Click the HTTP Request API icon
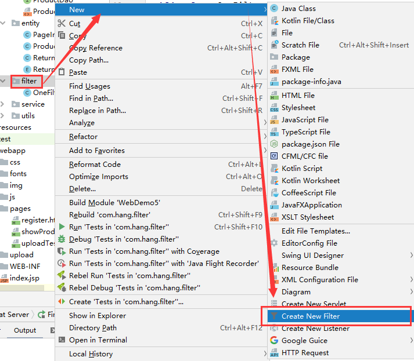Screen dimensions: 414x361 (x=274, y=352)
